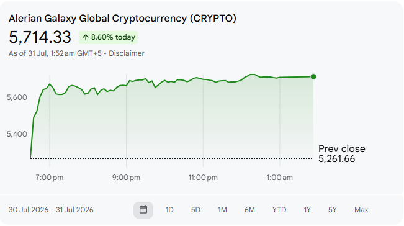The height and width of the screenshot is (226, 404).
Task: Click the up arrow in percentage badge
Action: pyautogui.click(x=85, y=38)
